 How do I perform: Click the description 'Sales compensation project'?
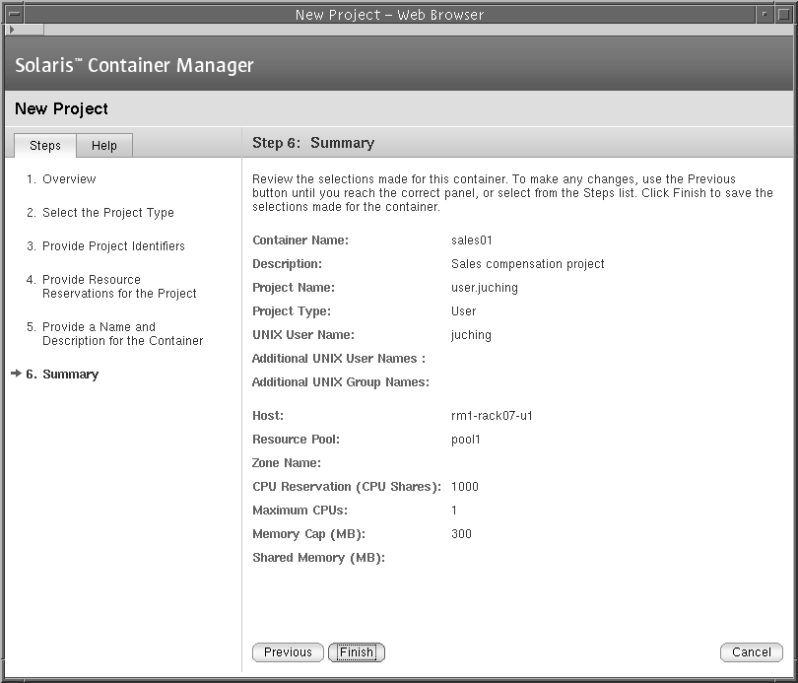(528, 264)
